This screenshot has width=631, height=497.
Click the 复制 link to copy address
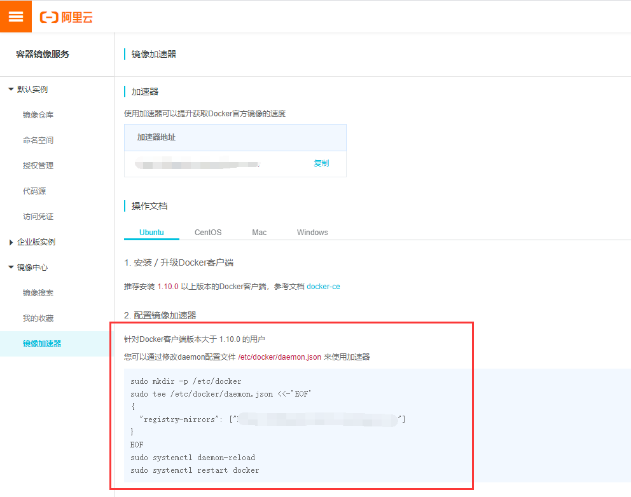(x=321, y=163)
